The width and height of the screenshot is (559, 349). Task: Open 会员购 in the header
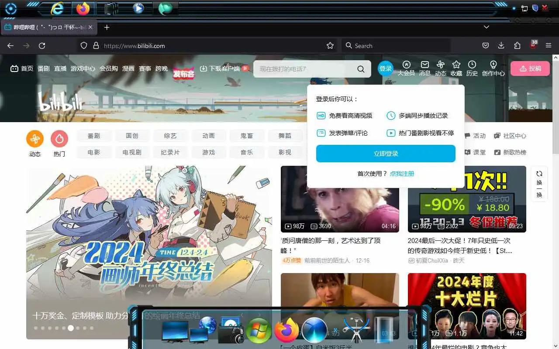coord(109,68)
